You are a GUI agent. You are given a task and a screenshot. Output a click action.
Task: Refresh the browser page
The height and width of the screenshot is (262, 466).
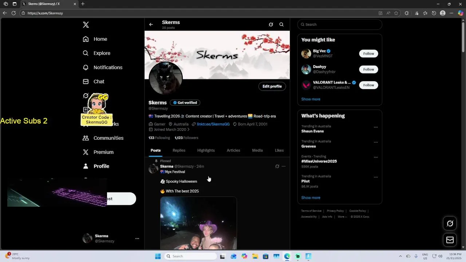[x=13, y=13]
